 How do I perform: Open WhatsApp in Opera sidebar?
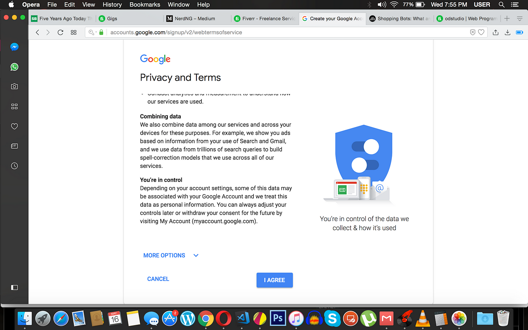[x=14, y=67]
